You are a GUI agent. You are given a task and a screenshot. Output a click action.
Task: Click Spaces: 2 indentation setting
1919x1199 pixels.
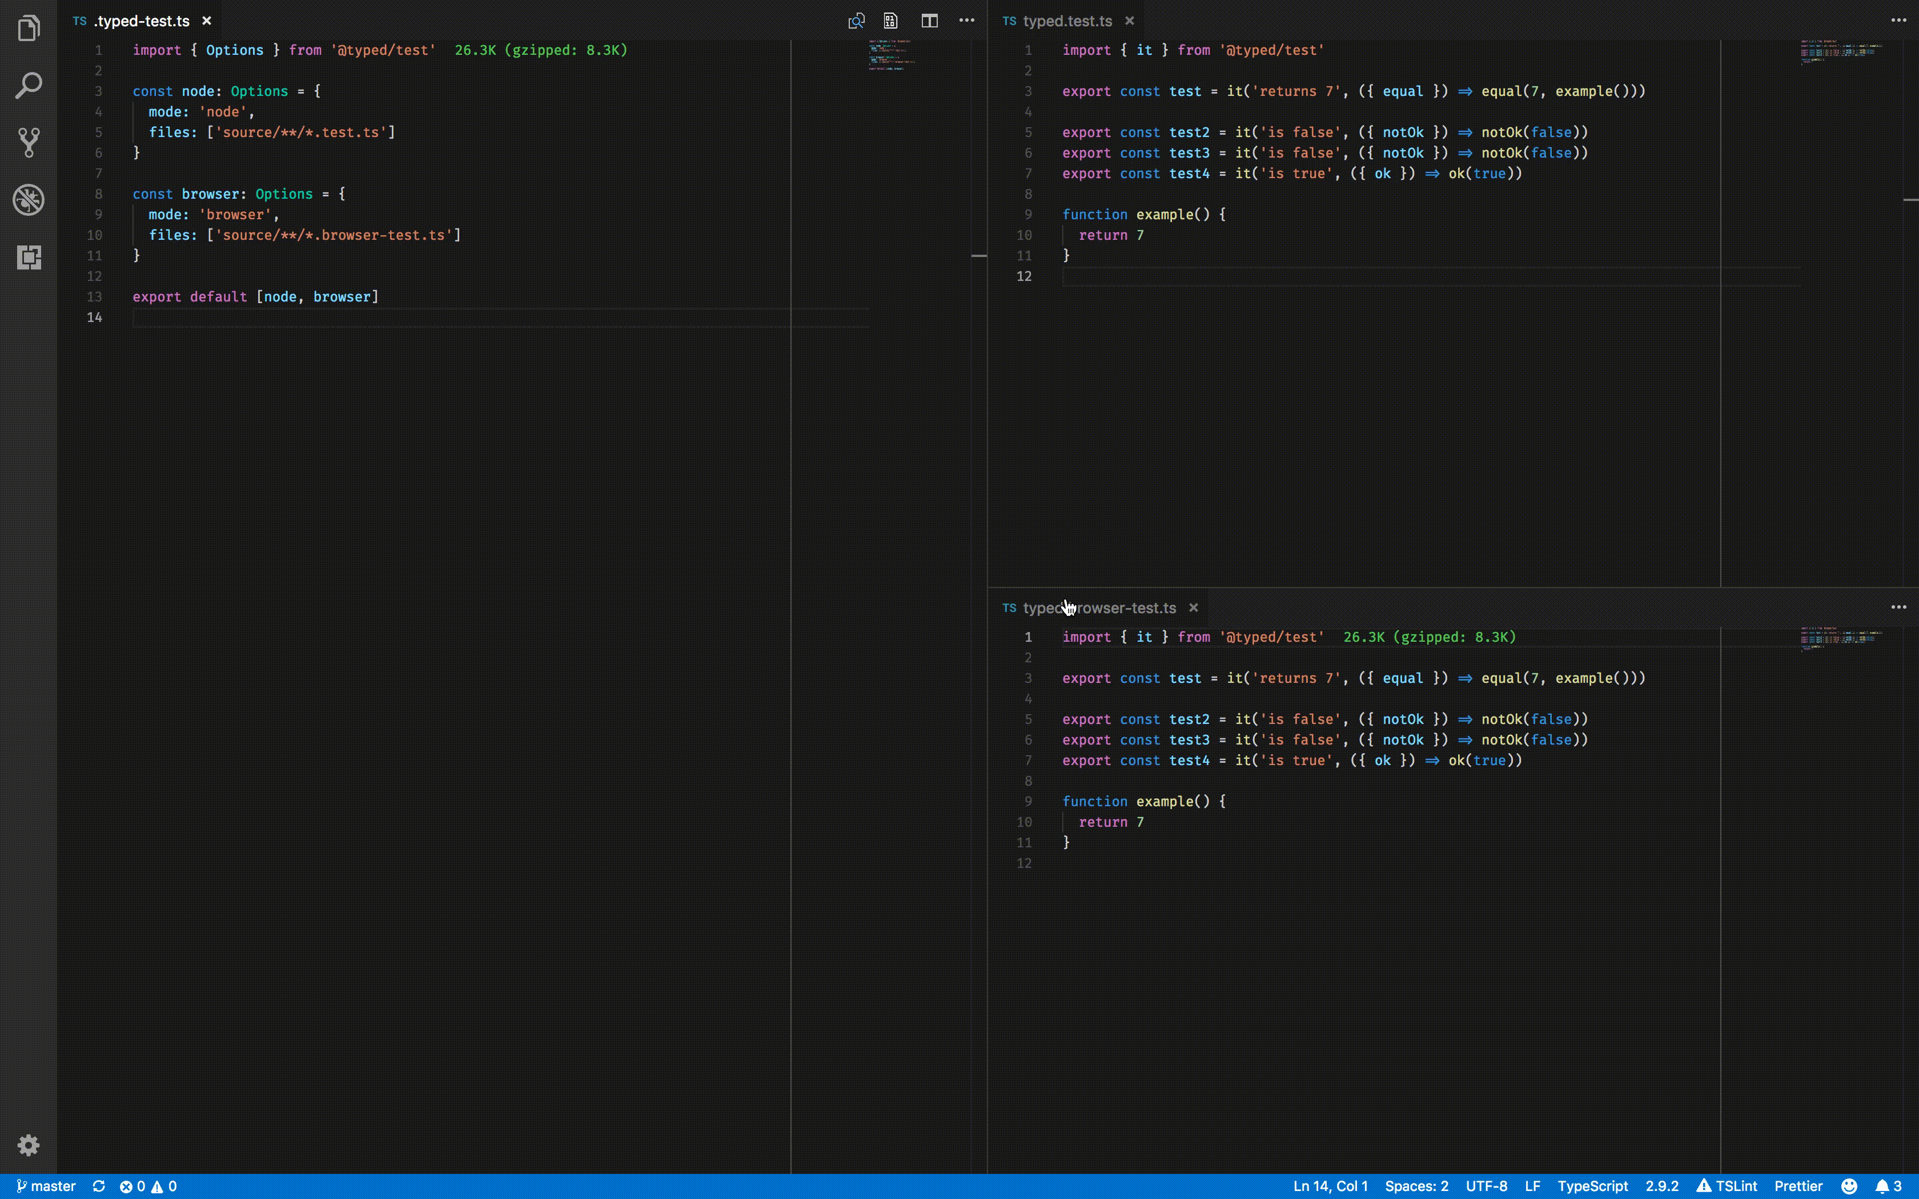pyautogui.click(x=1416, y=1186)
